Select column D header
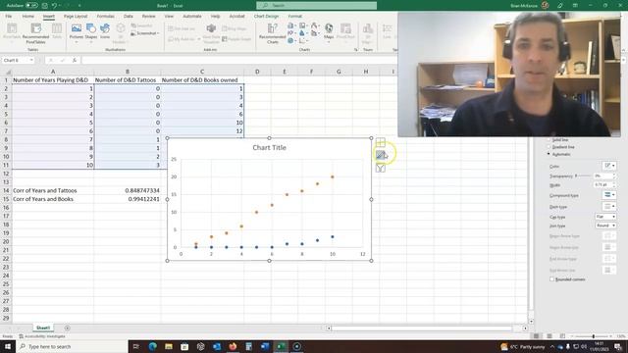 coord(257,72)
